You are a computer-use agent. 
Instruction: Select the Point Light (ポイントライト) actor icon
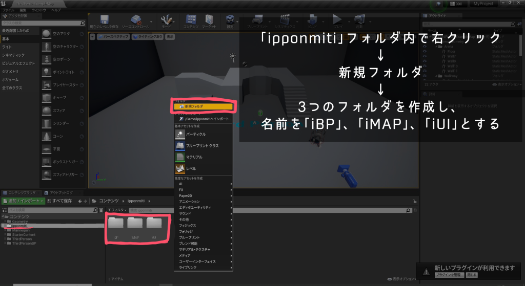point(47,72)
